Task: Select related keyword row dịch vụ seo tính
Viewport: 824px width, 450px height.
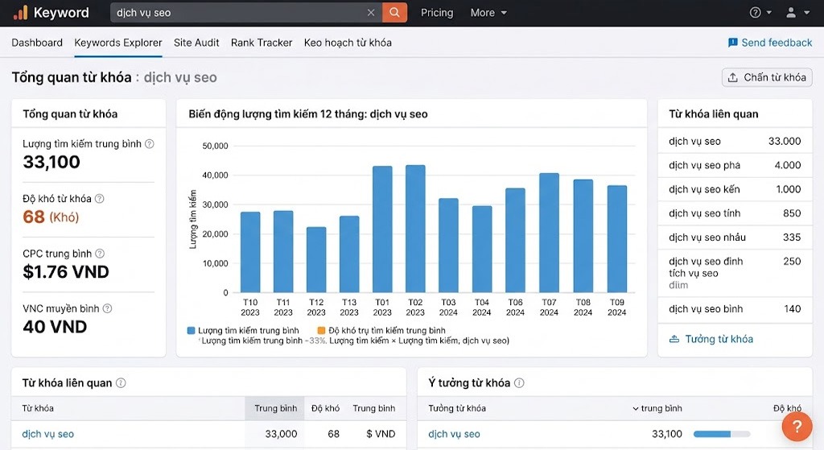Action: point(735,213)
